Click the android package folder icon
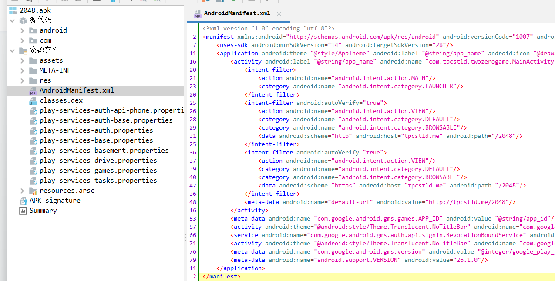This screenshot has width=555, height=281. tap(33, 30)
